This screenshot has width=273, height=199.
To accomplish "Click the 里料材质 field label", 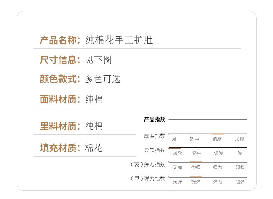I will 60,126.
